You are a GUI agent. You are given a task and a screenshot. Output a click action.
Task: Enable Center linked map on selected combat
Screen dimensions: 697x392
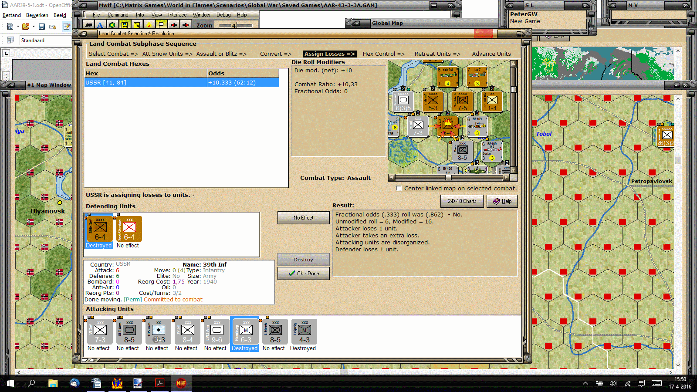coord(399,189)
